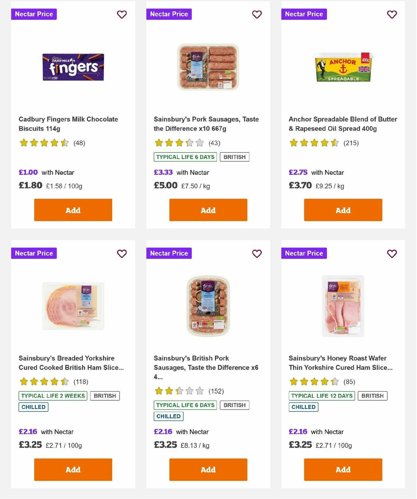The height and width of the screenshot is (499, 417).
Task: Click the heart on Breaded Yorkshire Cured Ham
Action: coord(122,254)
